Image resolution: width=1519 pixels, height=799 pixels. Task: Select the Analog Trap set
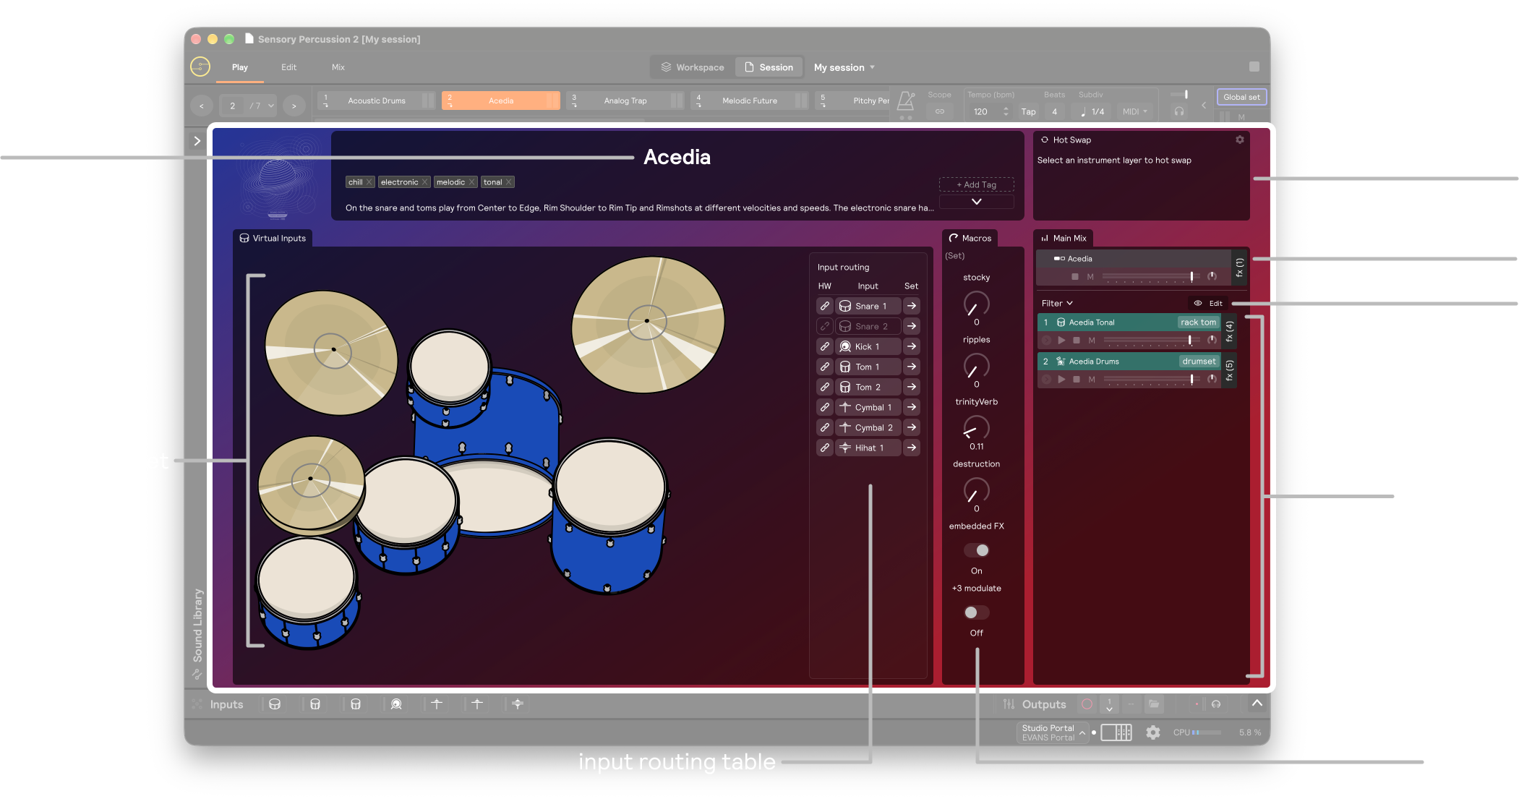click(x=625, y=101)
